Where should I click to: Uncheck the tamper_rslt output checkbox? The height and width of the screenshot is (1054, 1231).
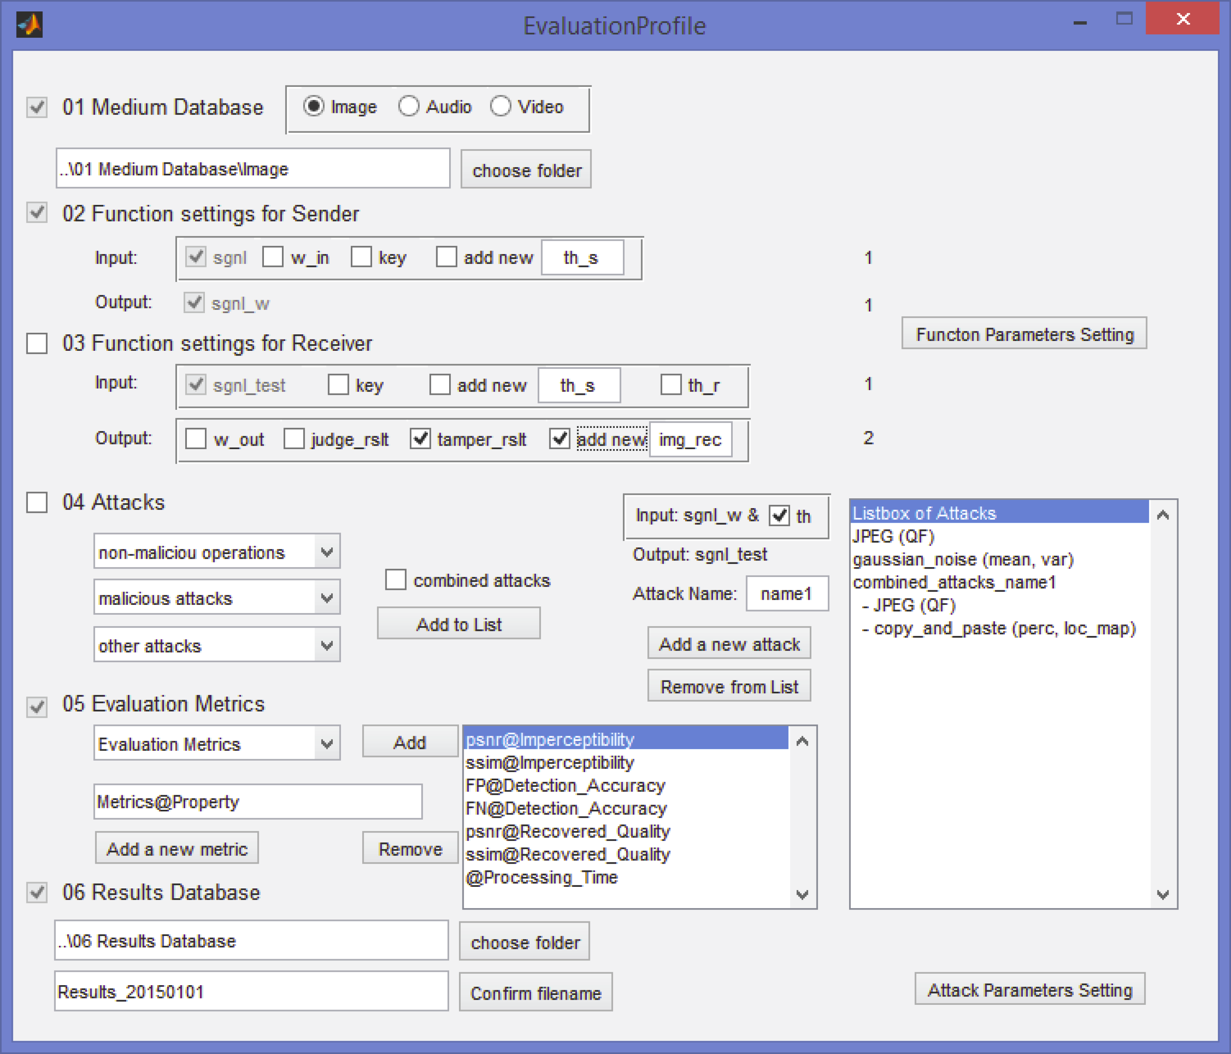(x=420, y=439)
